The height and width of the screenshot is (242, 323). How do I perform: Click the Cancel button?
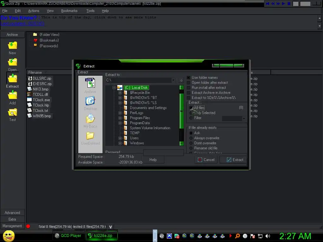click(206, 160)
